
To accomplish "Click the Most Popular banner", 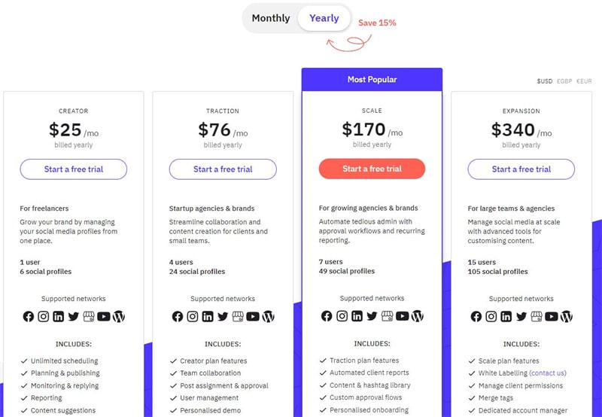I will tap(372, 80).
